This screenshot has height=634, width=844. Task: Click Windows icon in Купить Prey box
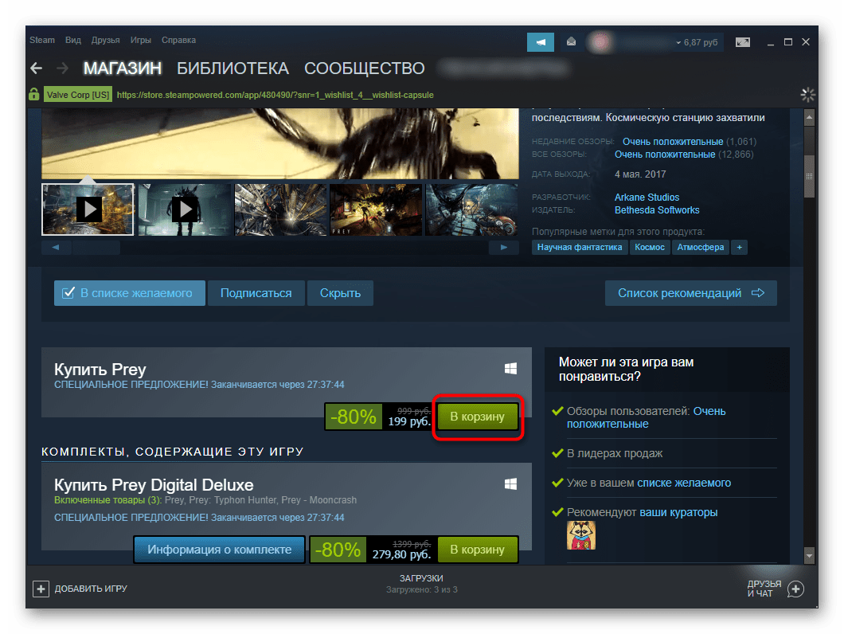511,369
